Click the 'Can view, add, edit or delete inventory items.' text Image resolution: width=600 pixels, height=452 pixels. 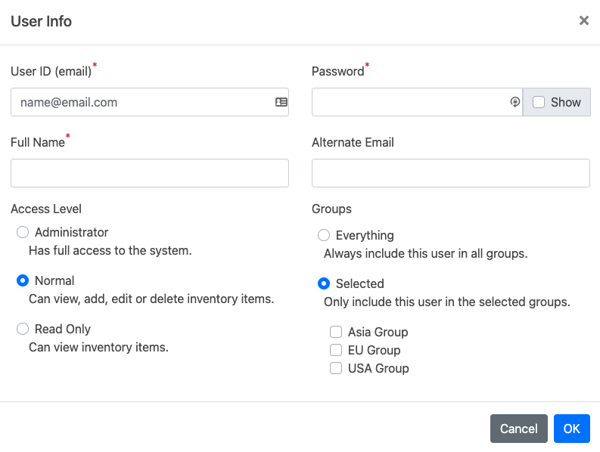(x=151, y=299)
